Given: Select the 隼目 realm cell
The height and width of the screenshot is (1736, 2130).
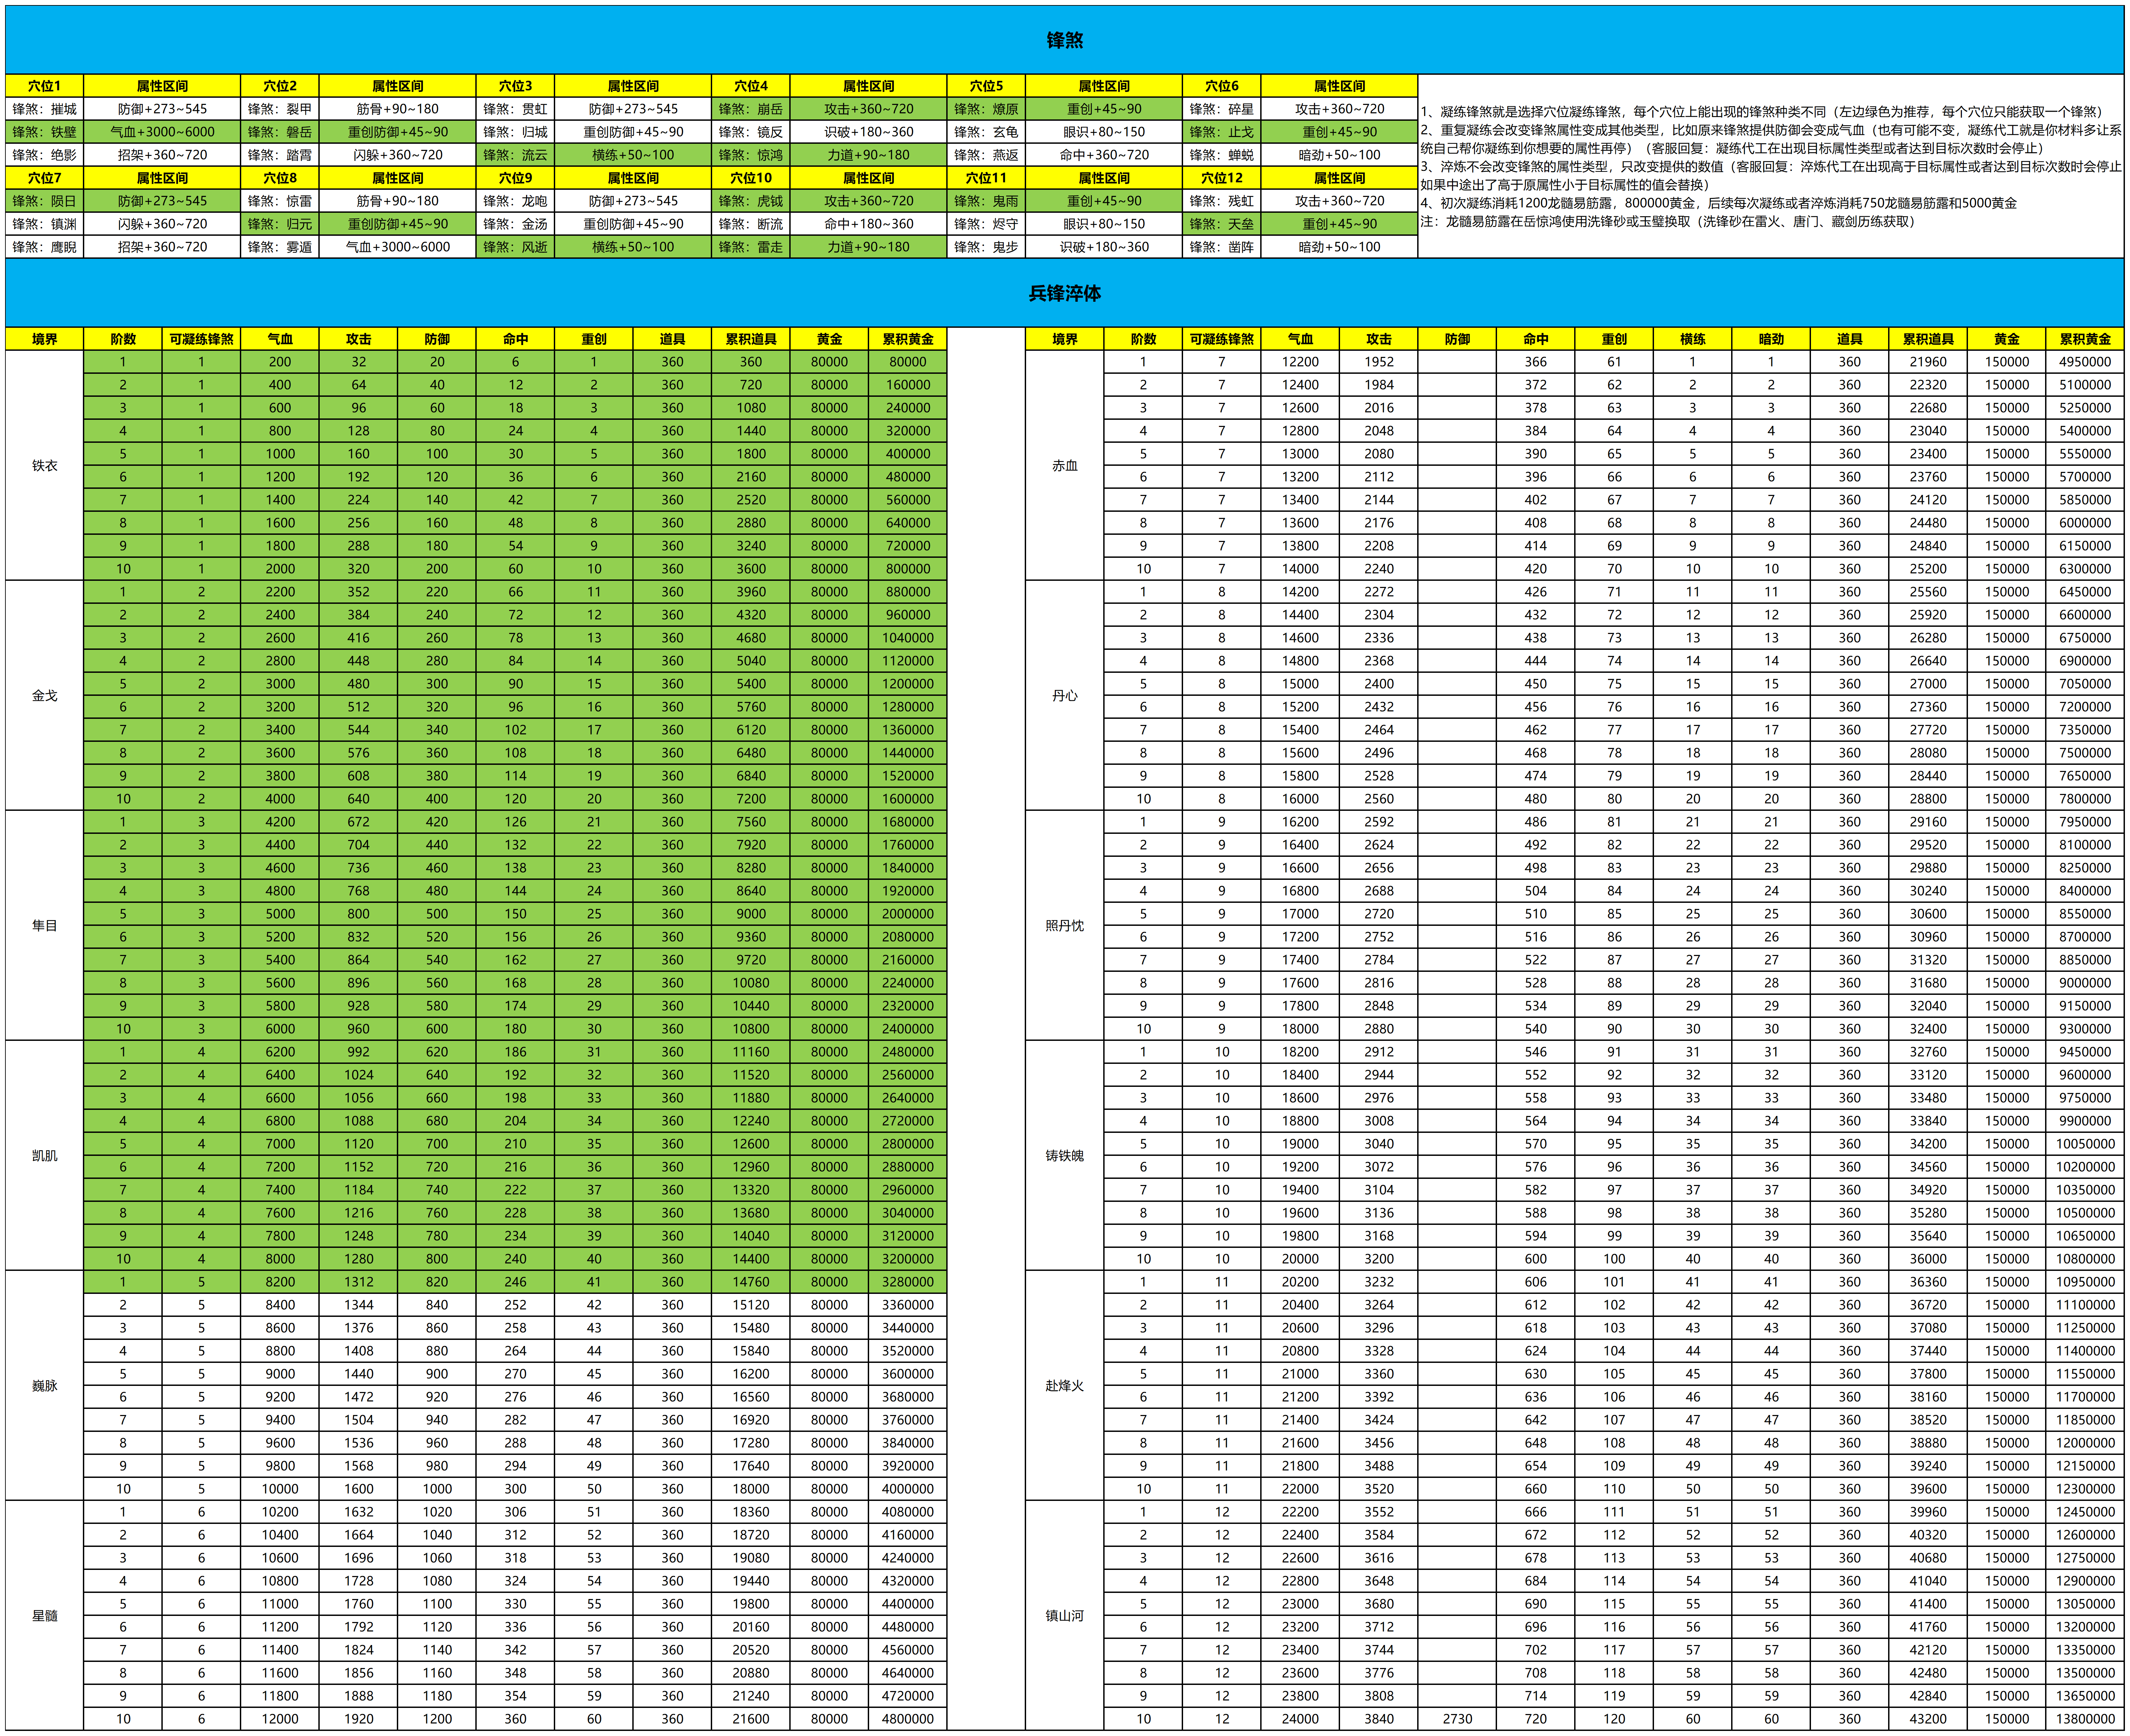Looking at the screenshot, I should pos(44,926).
